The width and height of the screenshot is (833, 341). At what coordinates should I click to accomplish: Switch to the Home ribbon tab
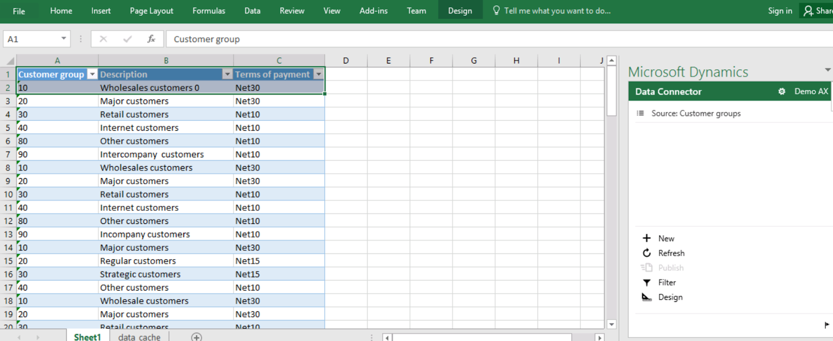[x=61, y=11]
